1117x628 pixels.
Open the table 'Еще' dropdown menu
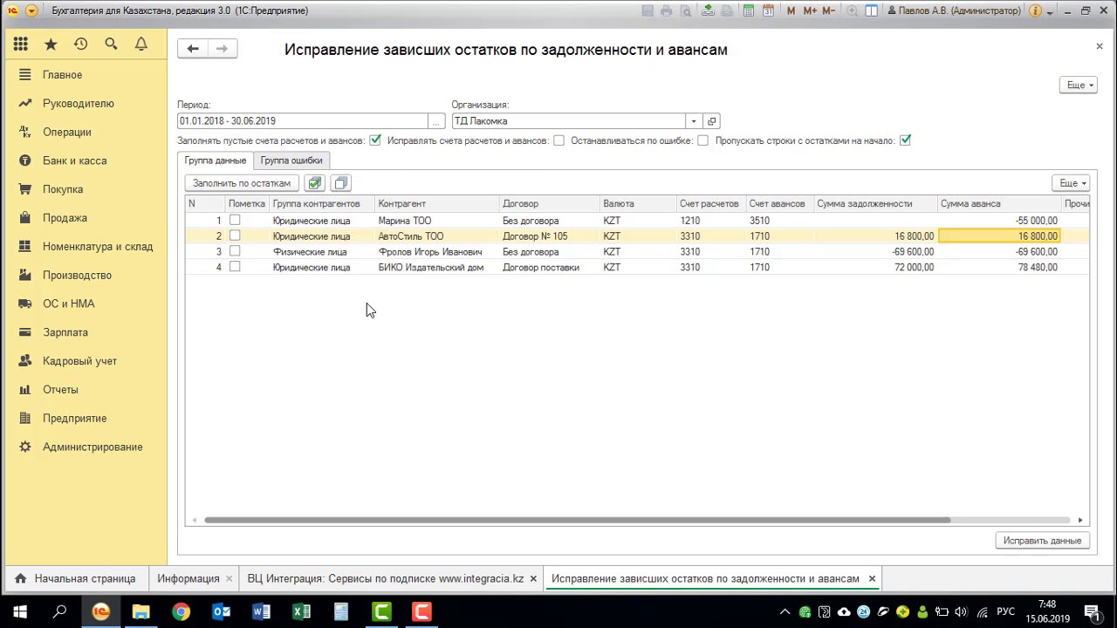[x=1072, y=183]
